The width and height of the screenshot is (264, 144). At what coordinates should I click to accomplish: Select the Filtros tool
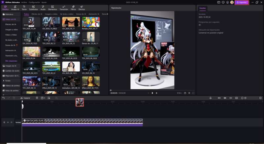[73, 8]
